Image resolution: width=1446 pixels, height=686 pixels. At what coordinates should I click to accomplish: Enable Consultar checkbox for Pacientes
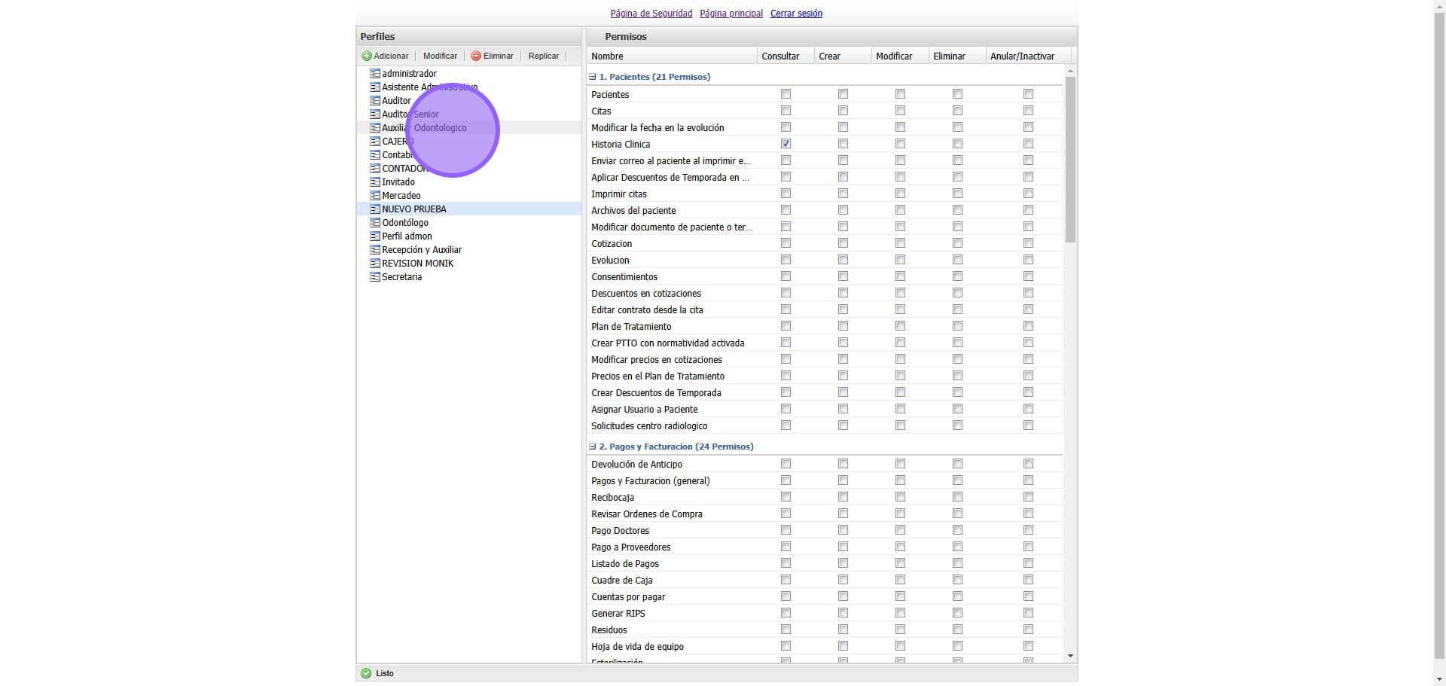[786, 94]
